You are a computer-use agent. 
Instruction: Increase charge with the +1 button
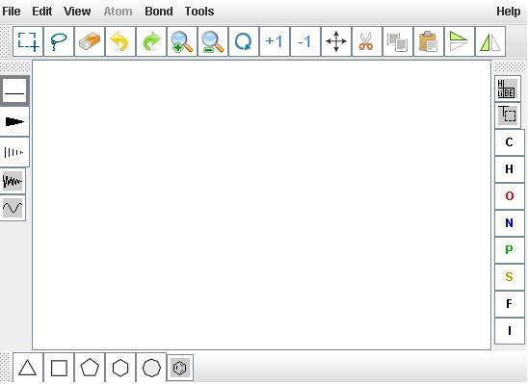tap(275, 41)
